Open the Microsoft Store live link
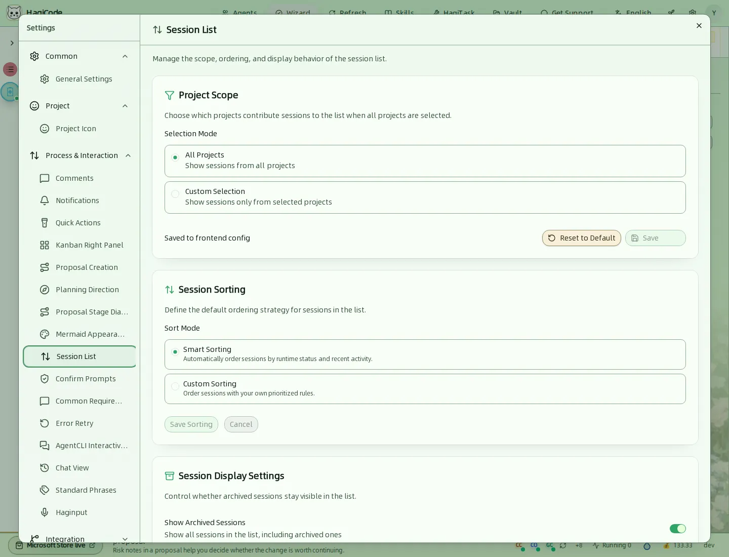Image resolution: width=729 pixels, height=557 pixels. click(56, 545)
